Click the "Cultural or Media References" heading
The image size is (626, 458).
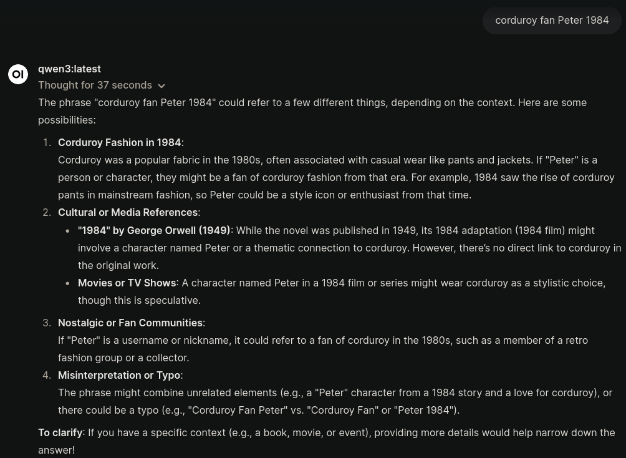[128, 212]
